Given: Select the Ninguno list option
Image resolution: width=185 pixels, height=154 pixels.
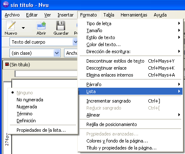Looking at the screenshot, I should coord(43,93).
